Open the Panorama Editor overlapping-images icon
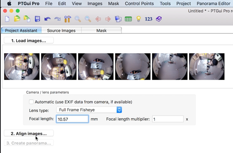The width and height of the screenshot is (233, 153). click(118, 19)
